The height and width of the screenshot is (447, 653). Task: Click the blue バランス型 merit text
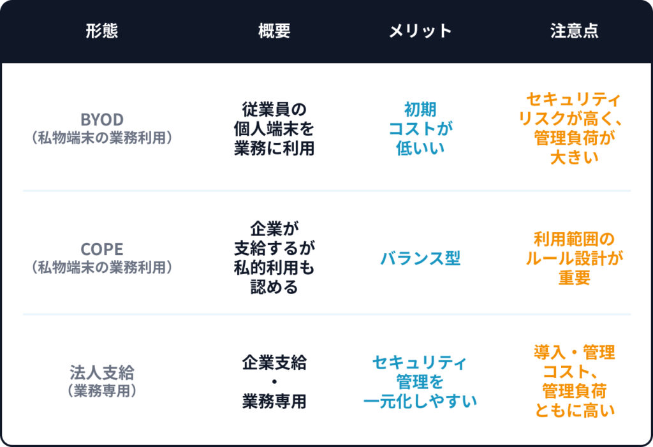pyautogui.click(x=420, y=258)
